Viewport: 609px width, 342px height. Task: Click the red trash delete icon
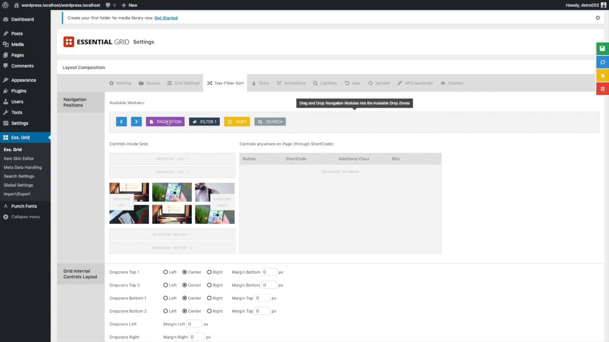click(x=602, y=89)
